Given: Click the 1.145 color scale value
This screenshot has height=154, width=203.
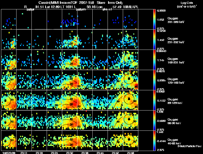Looking at the screenshot, I should point(161,60).
